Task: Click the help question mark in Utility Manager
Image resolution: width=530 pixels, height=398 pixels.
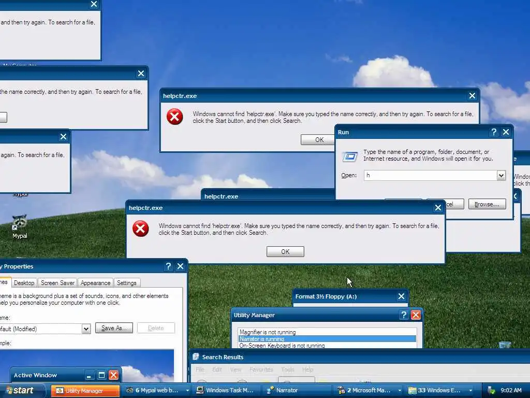Action: tap(404, 315)
